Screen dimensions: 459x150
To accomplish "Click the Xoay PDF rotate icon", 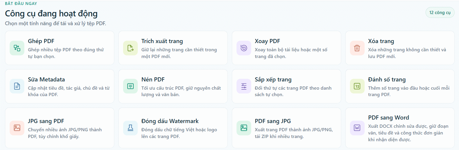I will [x=244, y=48].
